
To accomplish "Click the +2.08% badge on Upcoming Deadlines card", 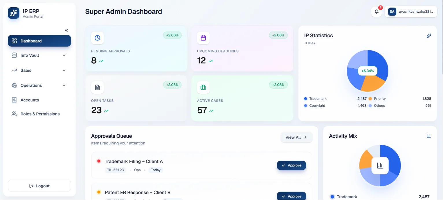I will [279, 35].
